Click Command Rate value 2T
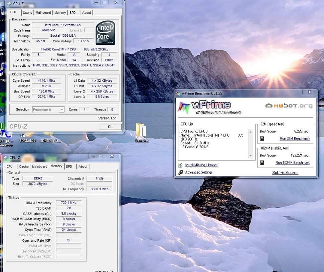The height and width of the screenshot is (272, 324). pos(69,240)
